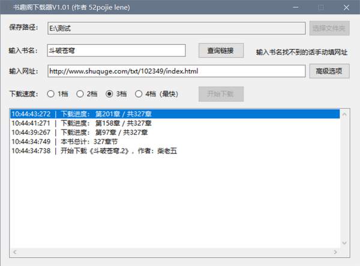The height and width of the screenshot is (266, 360).
Task: Click the 输入网址 URL field
Action: 176,71
